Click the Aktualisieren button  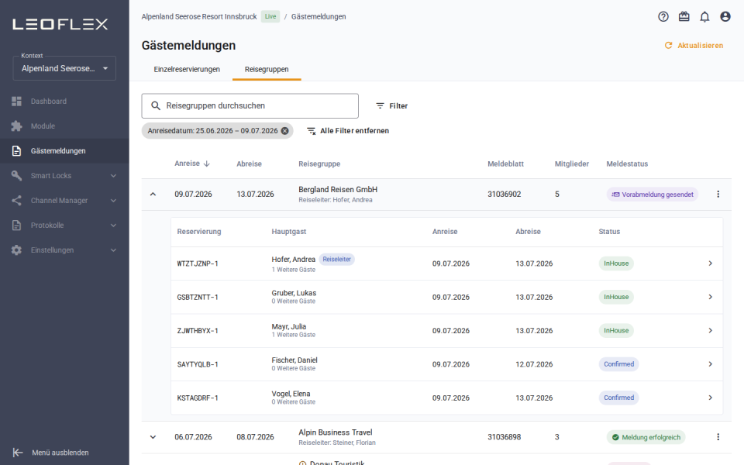click(x=694, y=46)
